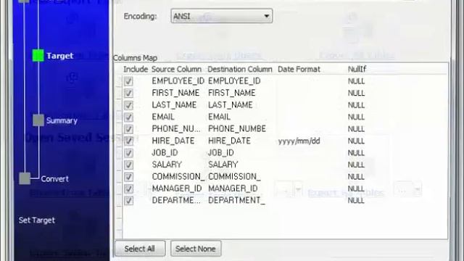The height and width of the screenshot is (261, 464).
Task: Click the Source Column header
Action: coord(176,70)
